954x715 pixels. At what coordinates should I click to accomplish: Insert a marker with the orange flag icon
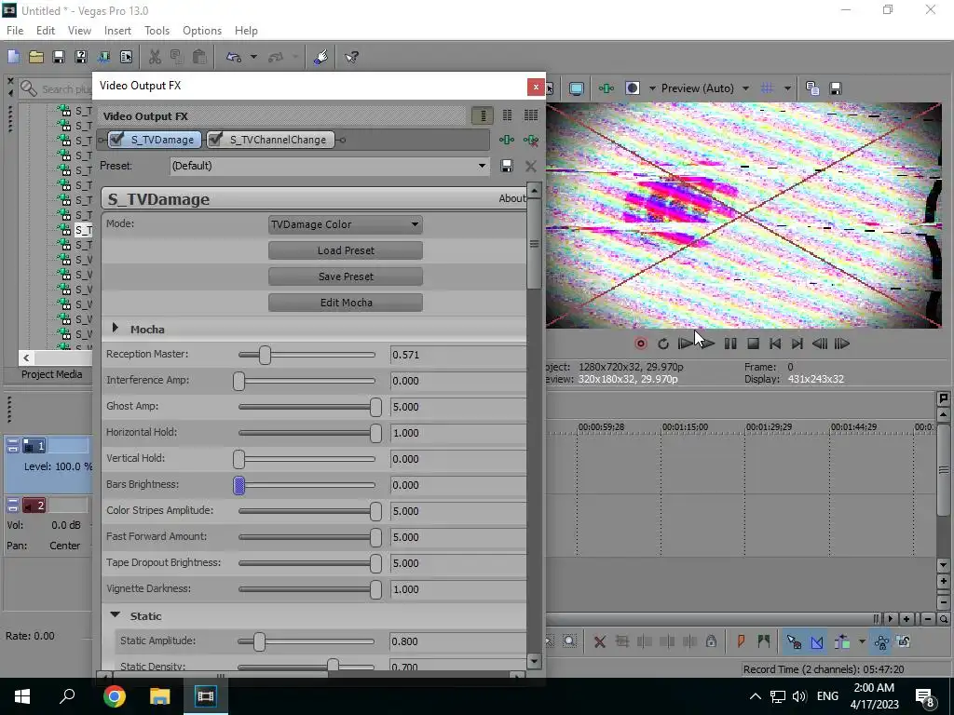click(x=741, y=641)
